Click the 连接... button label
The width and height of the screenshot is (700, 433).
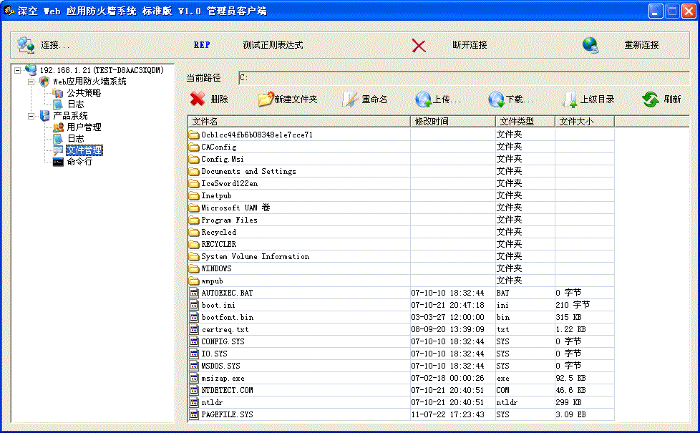[55, 45]
